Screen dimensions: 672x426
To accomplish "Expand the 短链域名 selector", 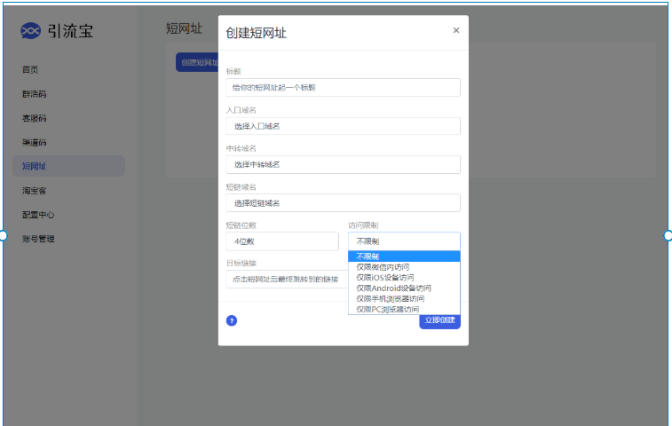I will point(343,202).
